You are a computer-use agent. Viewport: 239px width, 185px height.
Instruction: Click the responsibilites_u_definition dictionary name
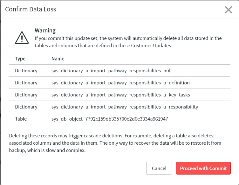120,83
